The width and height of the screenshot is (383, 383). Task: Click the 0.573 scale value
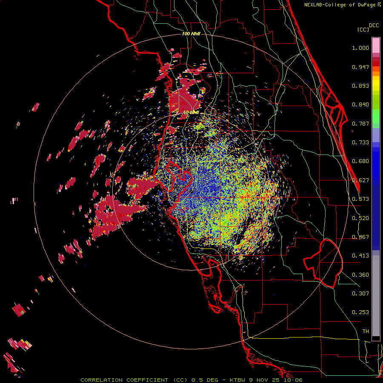[x=360, y=199]
